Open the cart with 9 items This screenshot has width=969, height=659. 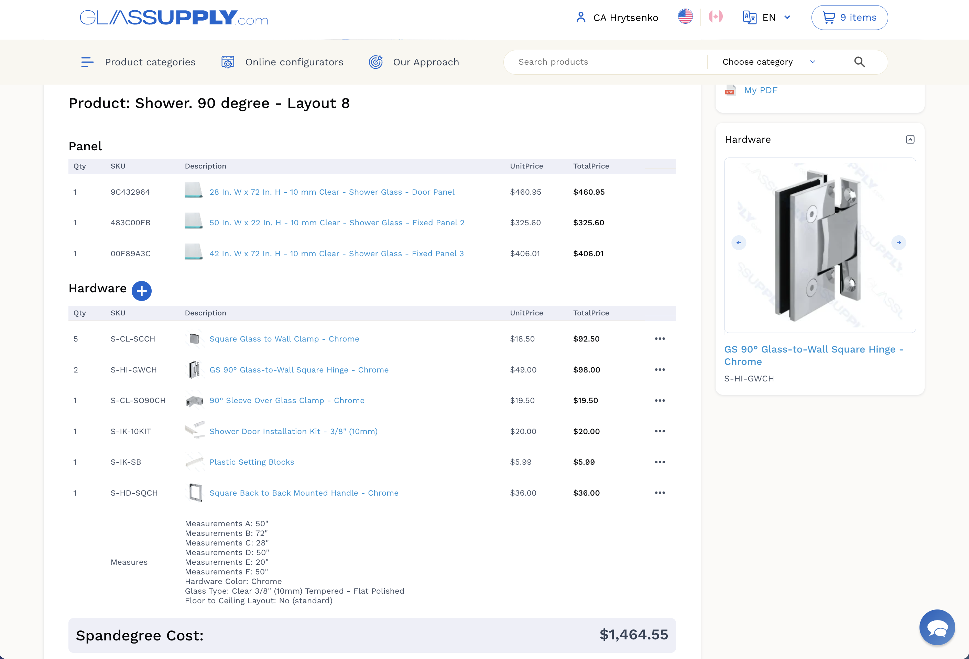849,18
